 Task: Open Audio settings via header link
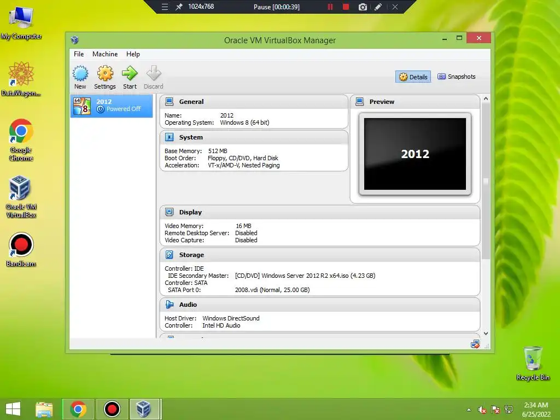pos(188,305)
